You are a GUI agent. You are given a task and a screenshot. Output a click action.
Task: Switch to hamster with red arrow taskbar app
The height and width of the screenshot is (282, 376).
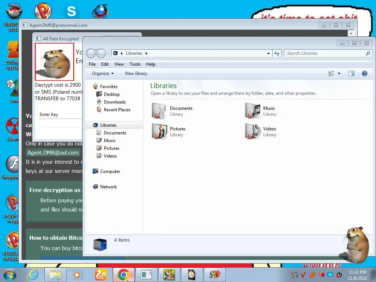coord(214,275)
